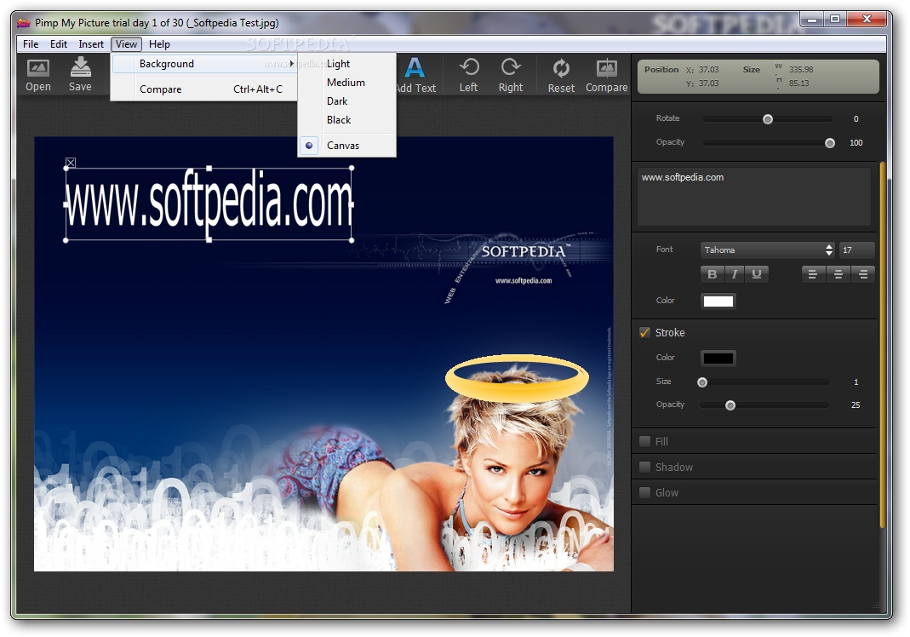Open the black Stroke Color swatch
The height and width of the screenshot is (637, 910).
point(718,358)
